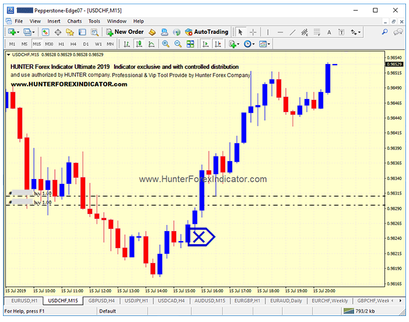Set timeframe to H4

click(74, 44)
